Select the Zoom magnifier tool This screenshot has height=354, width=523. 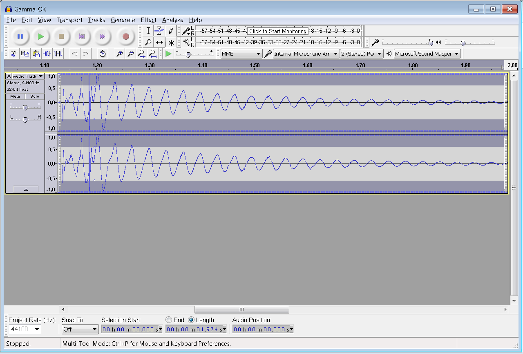148,42
